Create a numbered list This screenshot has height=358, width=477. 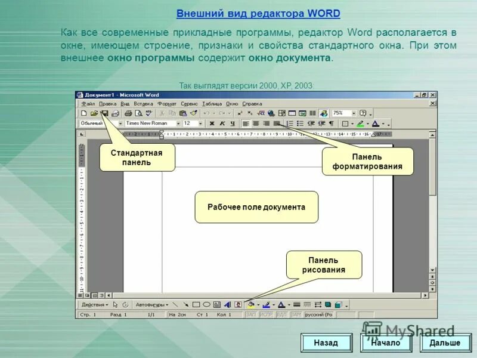(x=290, y=124)
